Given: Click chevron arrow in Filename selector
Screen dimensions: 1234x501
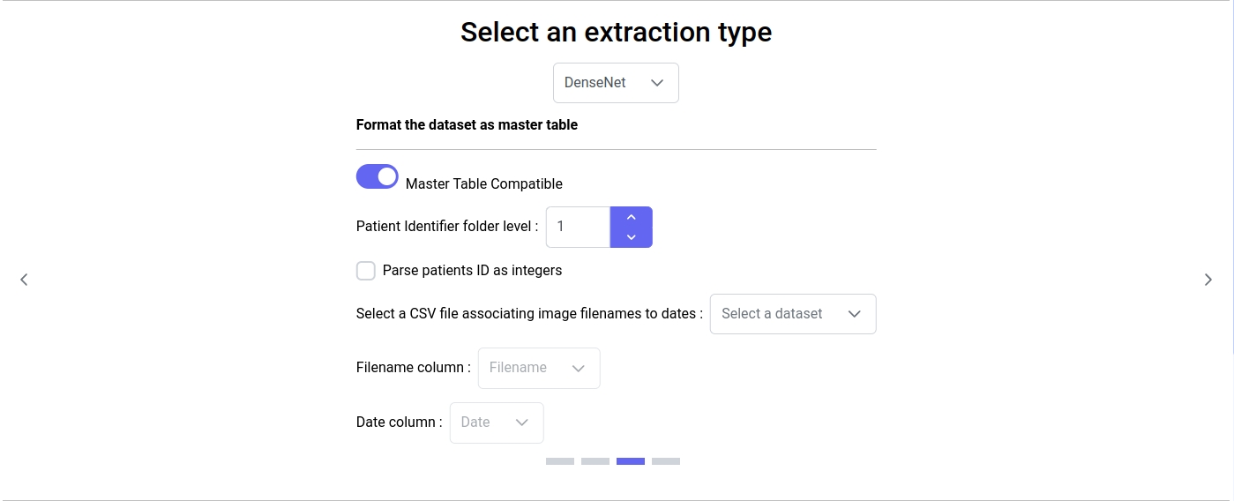Looking at the screenshot, I should click(579, 368).
